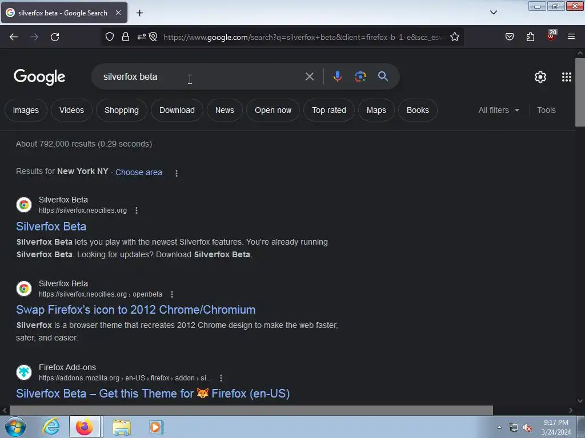
Task: Save page to Pocket
Action: (509, 37)
